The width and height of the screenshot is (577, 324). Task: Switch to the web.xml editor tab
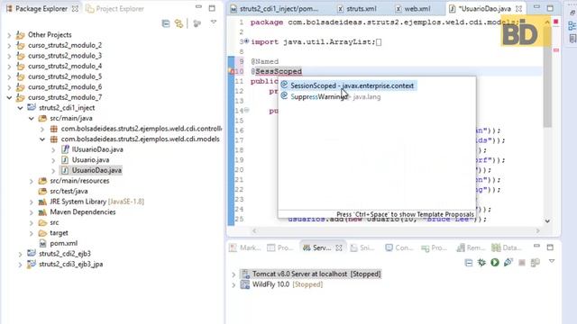click(417, 9)
